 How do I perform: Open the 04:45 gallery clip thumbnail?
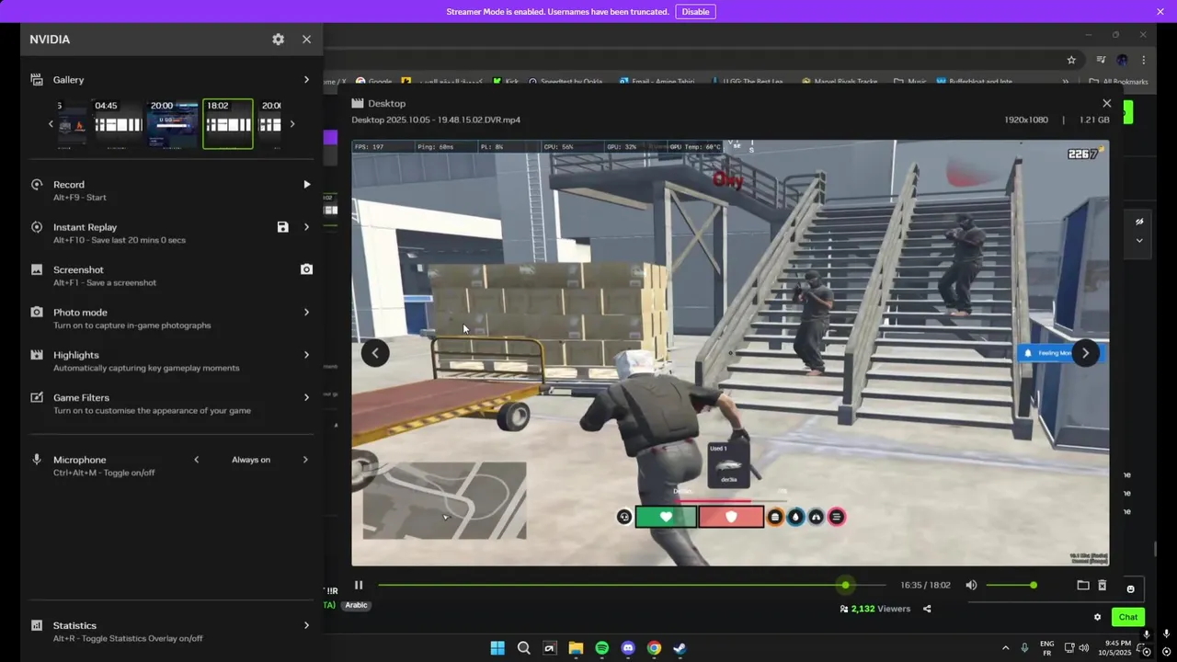(x=119, y=123)
